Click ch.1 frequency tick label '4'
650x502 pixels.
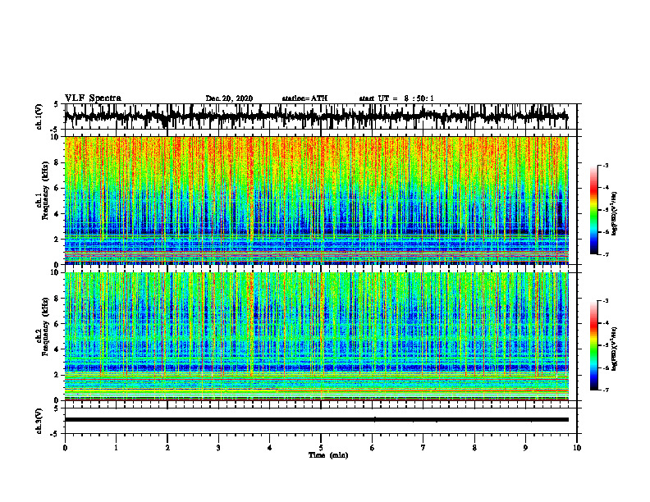[57, 214]
